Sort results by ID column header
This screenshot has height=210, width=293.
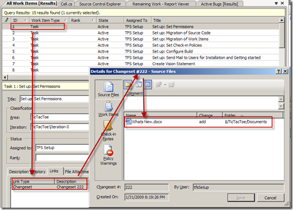coord(20,20)
